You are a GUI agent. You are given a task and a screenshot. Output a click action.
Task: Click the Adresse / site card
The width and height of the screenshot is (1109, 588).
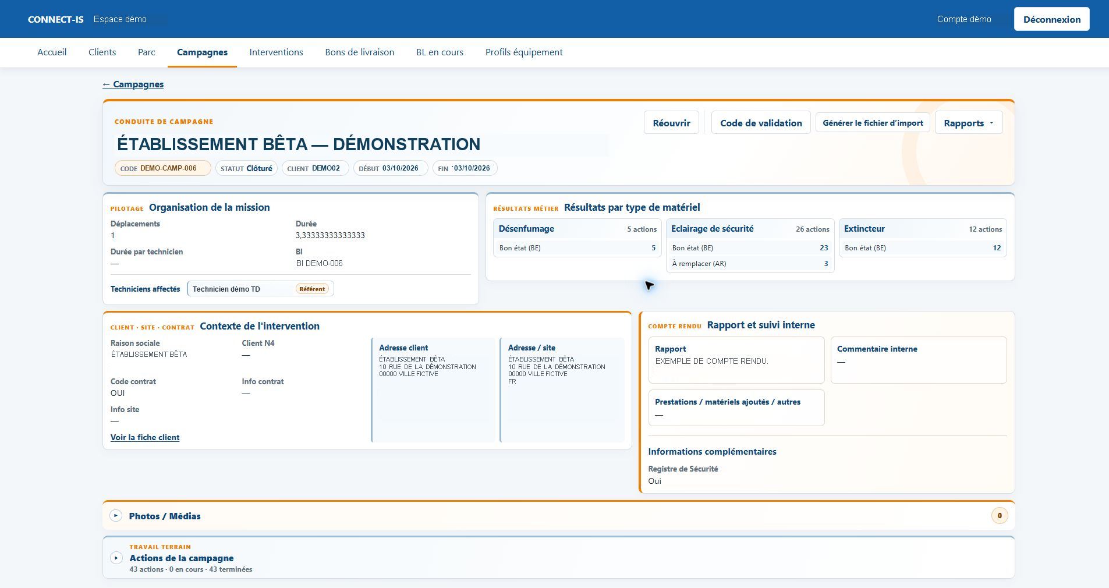[x=562, y=390]
